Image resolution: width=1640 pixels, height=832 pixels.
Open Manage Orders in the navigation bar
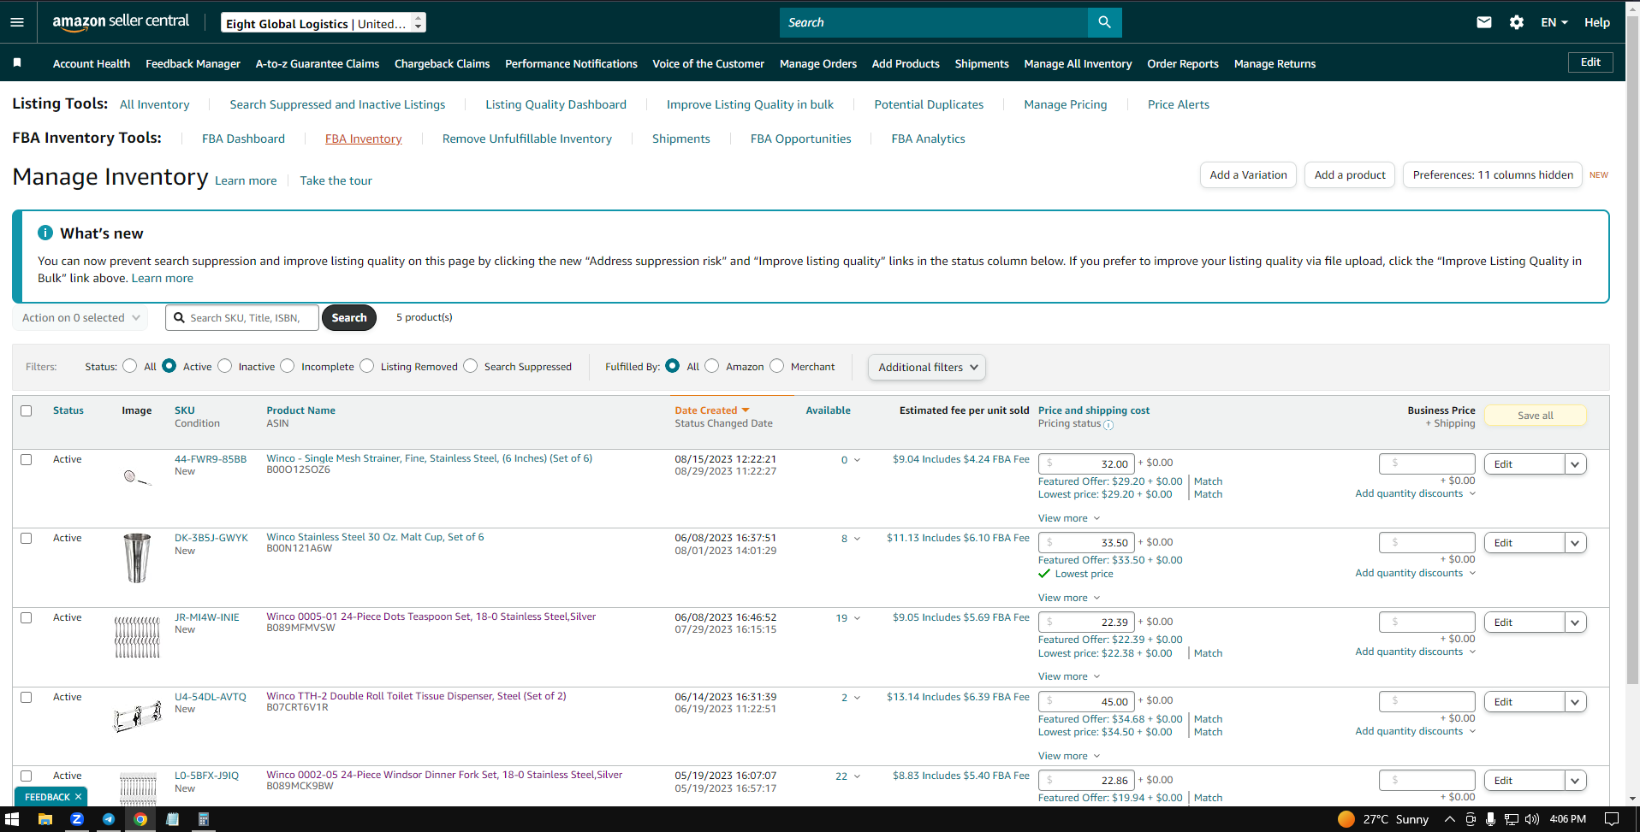(x=818, y=63)
